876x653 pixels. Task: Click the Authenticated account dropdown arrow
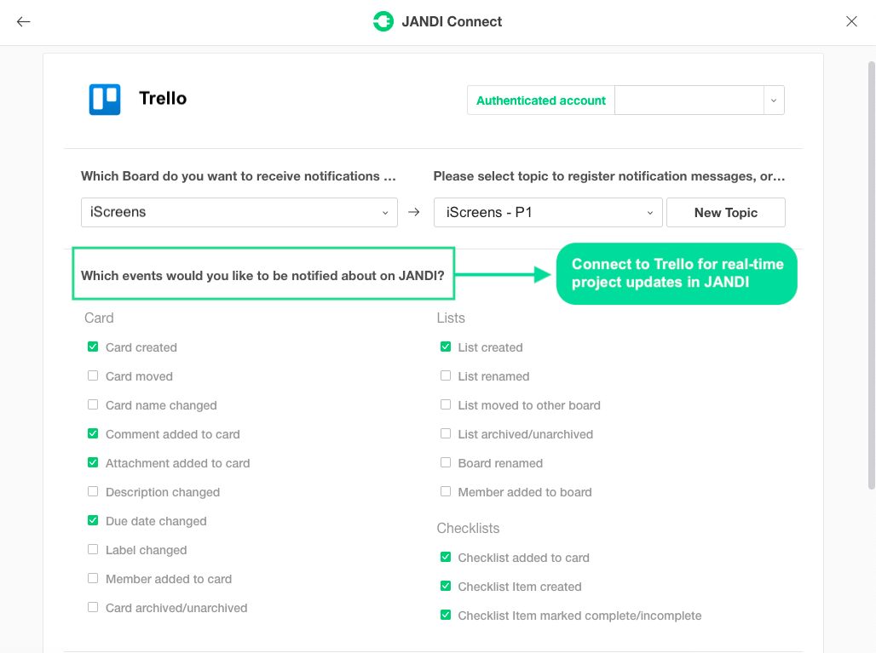774,100
